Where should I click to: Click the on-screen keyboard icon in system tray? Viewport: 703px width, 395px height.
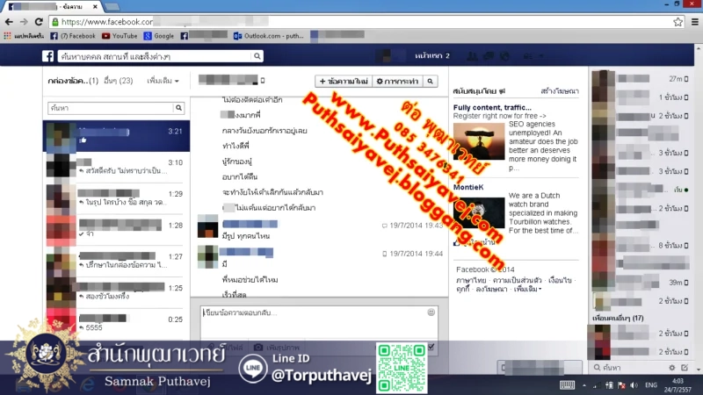[x=568, y=385]
